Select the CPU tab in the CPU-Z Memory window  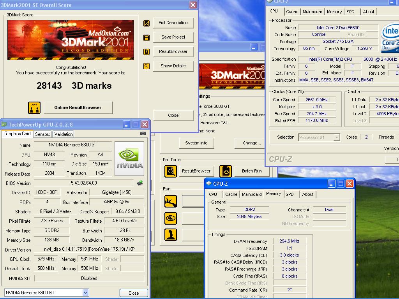click(x=213, y=194)
